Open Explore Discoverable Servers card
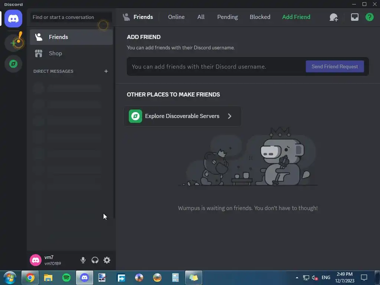Viewport: 380px width, 285px height. (183, 116)
